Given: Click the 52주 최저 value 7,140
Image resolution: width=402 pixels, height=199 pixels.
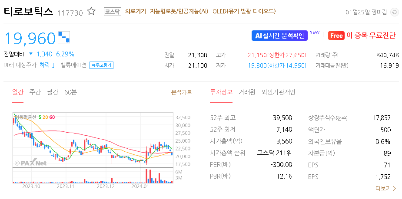Looking at the screenshot, I should coord(284,130).
